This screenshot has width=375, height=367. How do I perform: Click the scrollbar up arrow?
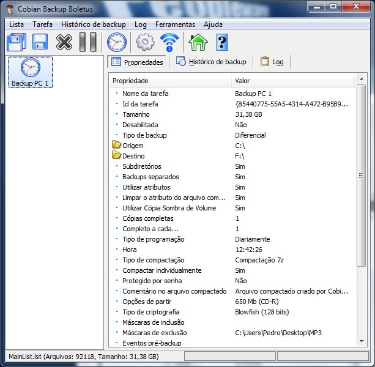(362, 79)
